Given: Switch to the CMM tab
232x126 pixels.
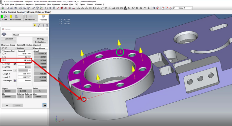Looking at the screenshot, I should click(x=5, y=18).
